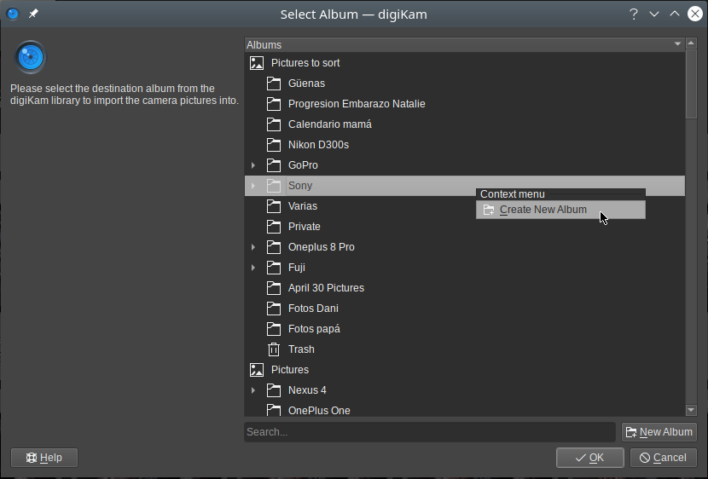Click the New Album button
Screen dimensions: 708x479
click(659, 432)
